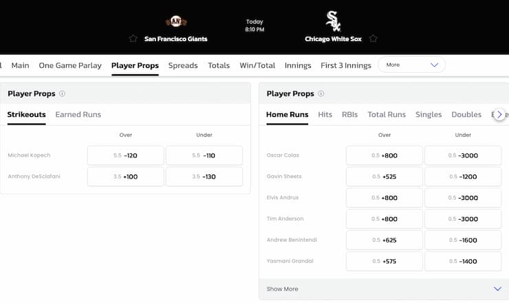509x303 pixels.
Task: Open info icon beside right Player Props heading
Action: click(321, 93)
